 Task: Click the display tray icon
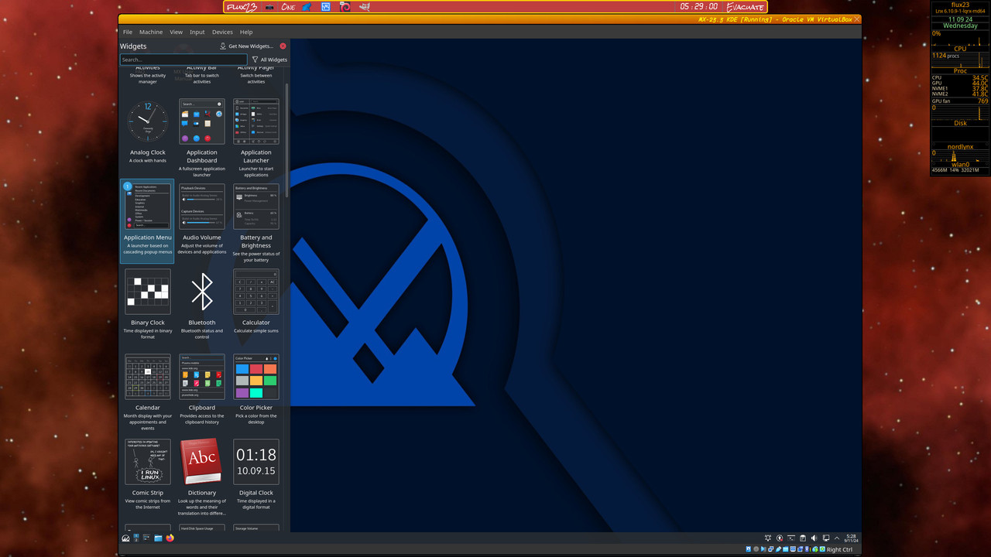click(826, 538)
